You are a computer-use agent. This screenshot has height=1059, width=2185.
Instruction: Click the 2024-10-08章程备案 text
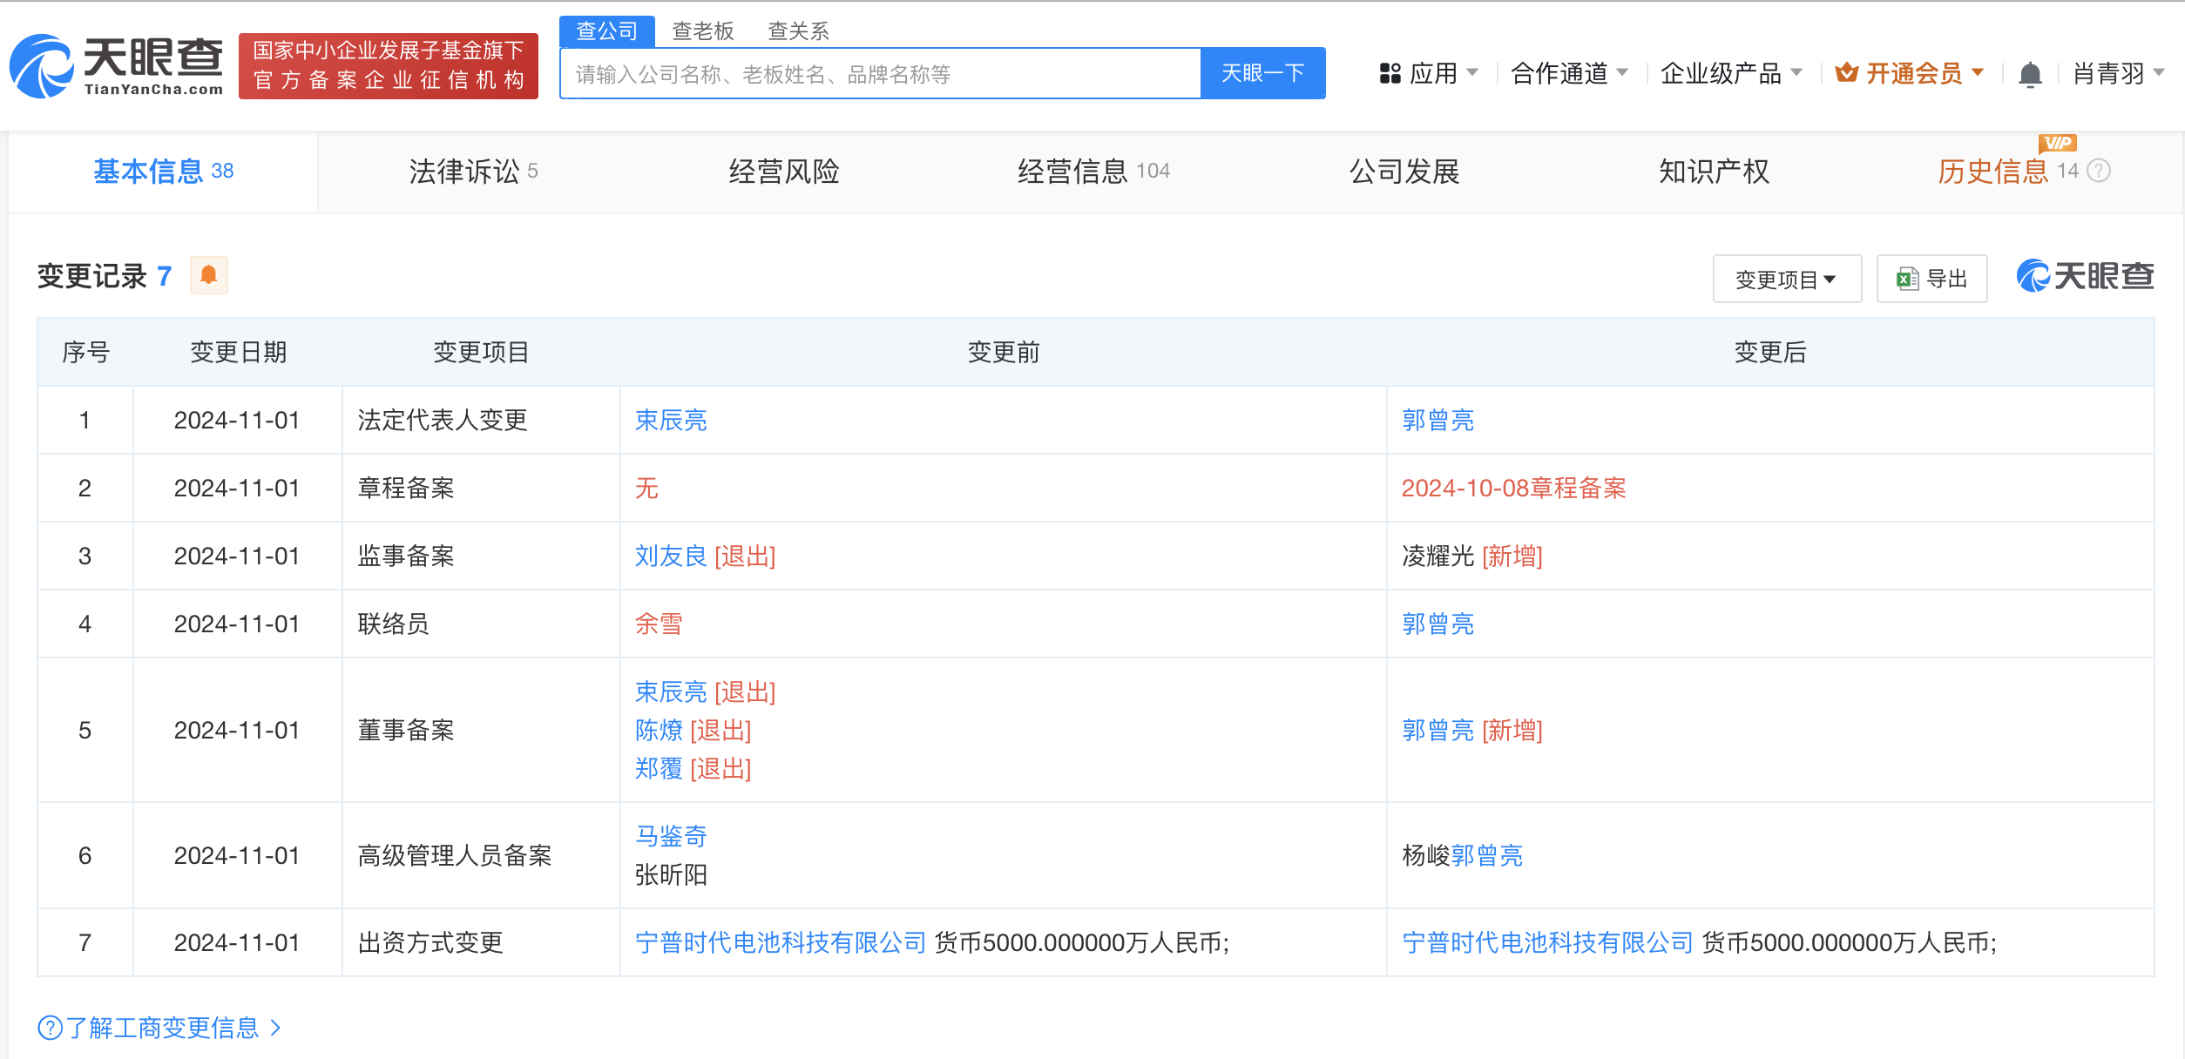click(1514, 488)
